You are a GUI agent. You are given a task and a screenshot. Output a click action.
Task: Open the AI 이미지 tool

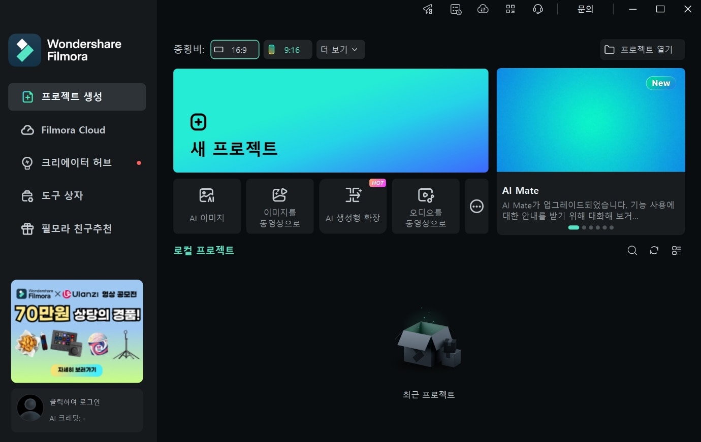207,206
